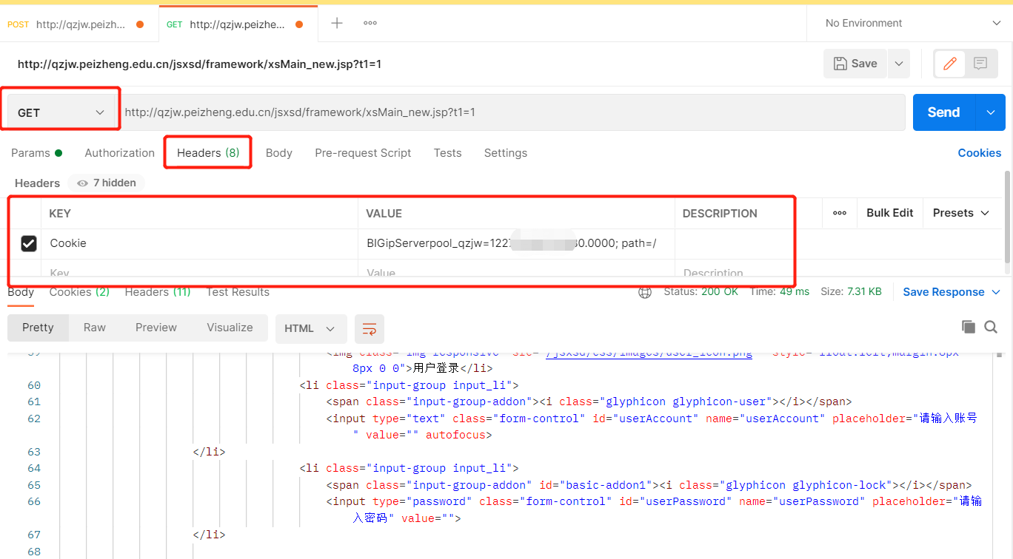Open header options via the ellipsis near Bulk Edit

point(839,213)
